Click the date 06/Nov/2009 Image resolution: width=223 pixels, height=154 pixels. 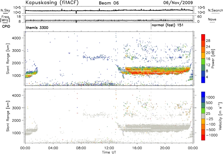click(178, 3)
